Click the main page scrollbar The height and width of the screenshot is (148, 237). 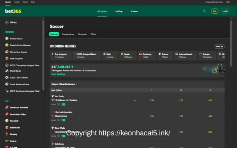[x=231, y=43]
